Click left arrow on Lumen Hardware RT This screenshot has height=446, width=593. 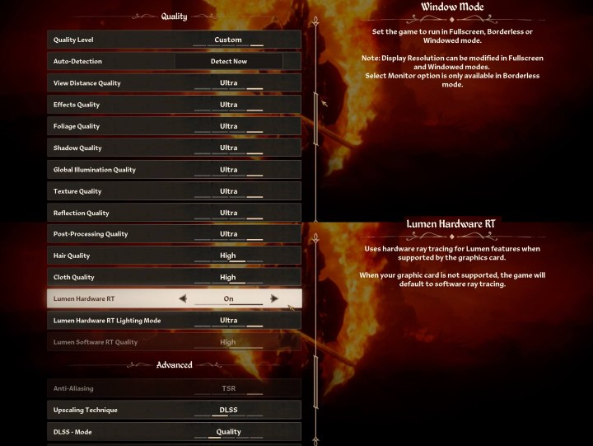[183, 298]
